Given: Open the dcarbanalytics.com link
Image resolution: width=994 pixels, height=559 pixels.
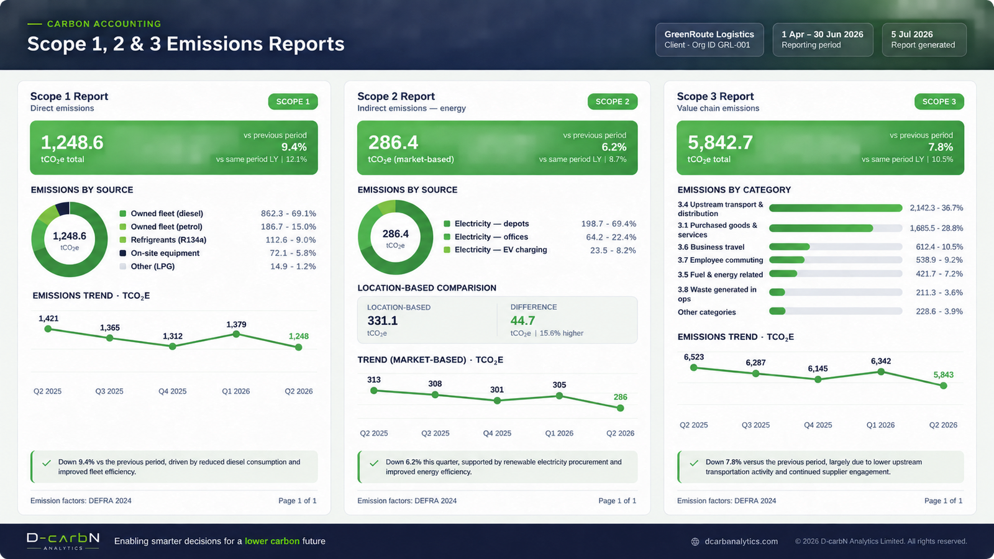Looking at the screenshot, I should (741, 542).
